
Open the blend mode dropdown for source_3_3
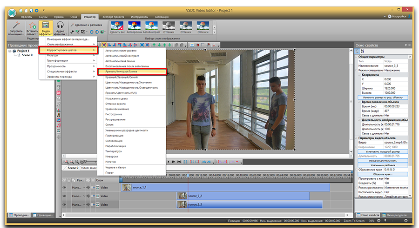[84, 204]
